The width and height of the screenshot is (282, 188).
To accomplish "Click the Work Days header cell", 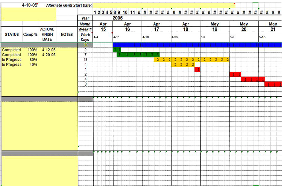I will point(85,37).
